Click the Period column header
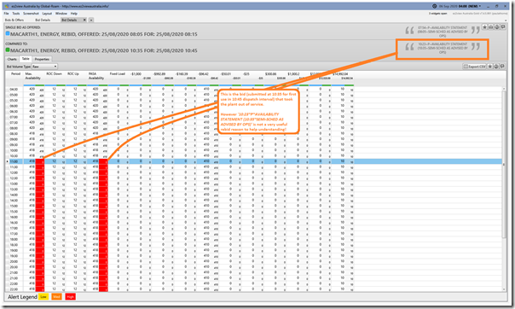The width and height of the screenshot is (515, 309). 15,73
